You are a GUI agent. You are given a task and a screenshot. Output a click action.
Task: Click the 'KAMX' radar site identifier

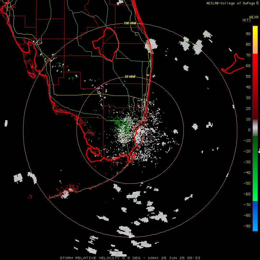(x=153, y=258)
